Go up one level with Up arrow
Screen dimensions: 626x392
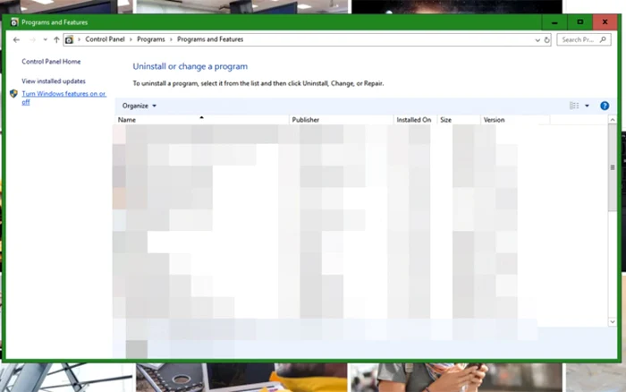tap(56, 39)
